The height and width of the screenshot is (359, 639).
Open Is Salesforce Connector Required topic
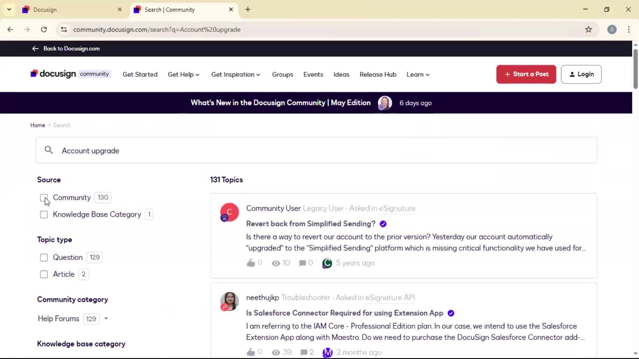point(344,313)
